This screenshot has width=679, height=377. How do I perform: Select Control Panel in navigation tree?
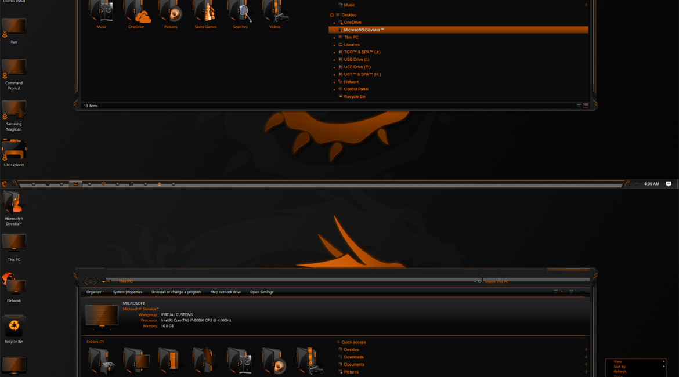click(356, 89)
